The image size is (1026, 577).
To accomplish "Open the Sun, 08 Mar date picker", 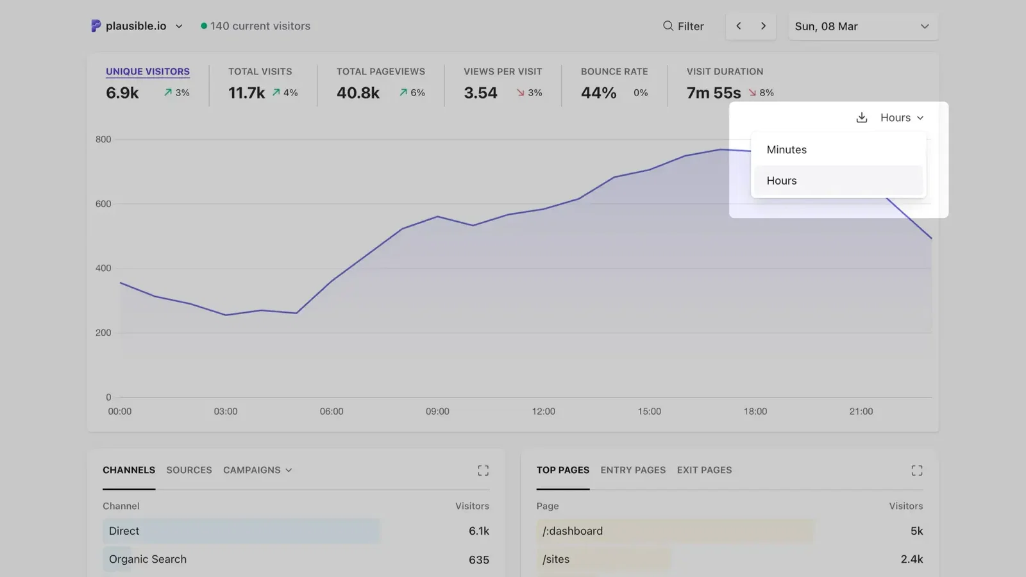I will point(862,26).
